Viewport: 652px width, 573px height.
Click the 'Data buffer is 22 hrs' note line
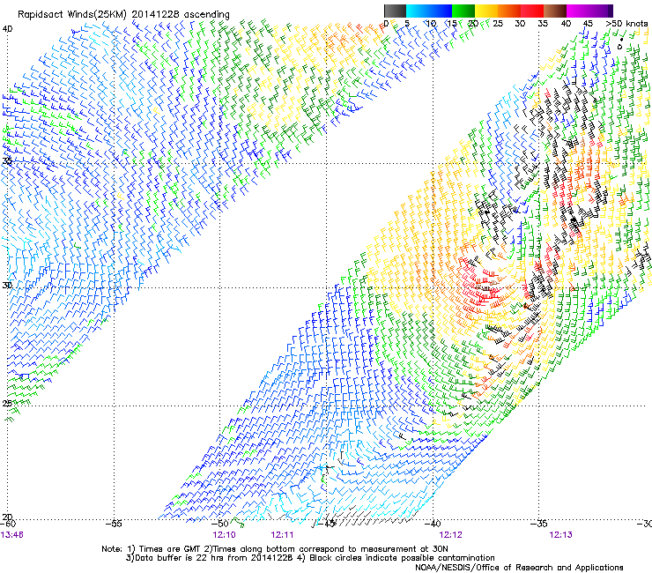310,558
